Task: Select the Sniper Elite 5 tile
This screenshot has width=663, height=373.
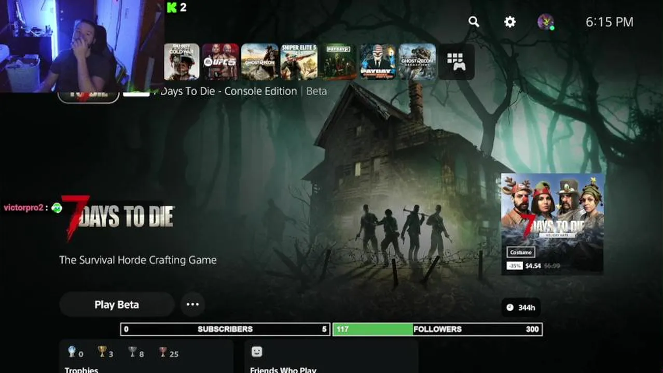Action: click(x=299, y=62)
